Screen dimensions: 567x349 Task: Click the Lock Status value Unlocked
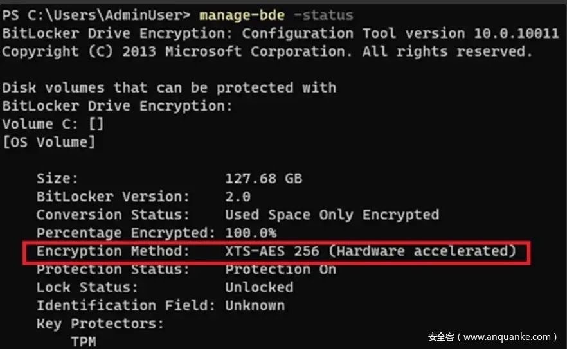pos(259,287)
